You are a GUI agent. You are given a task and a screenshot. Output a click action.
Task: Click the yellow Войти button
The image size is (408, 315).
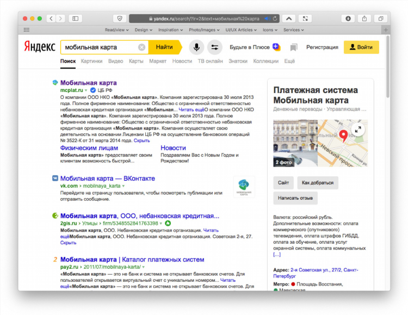[361, 47]
